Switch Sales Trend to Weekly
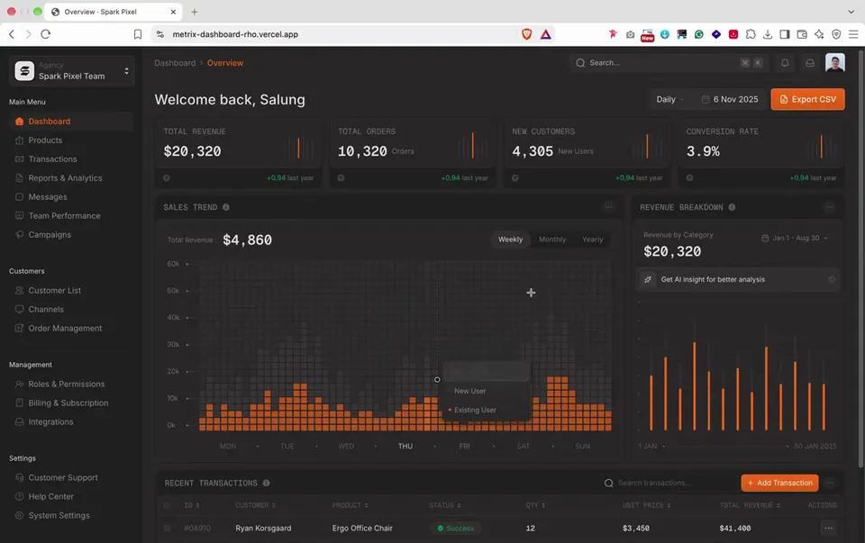The image size is (865, 543). click(x=510, y=240)
